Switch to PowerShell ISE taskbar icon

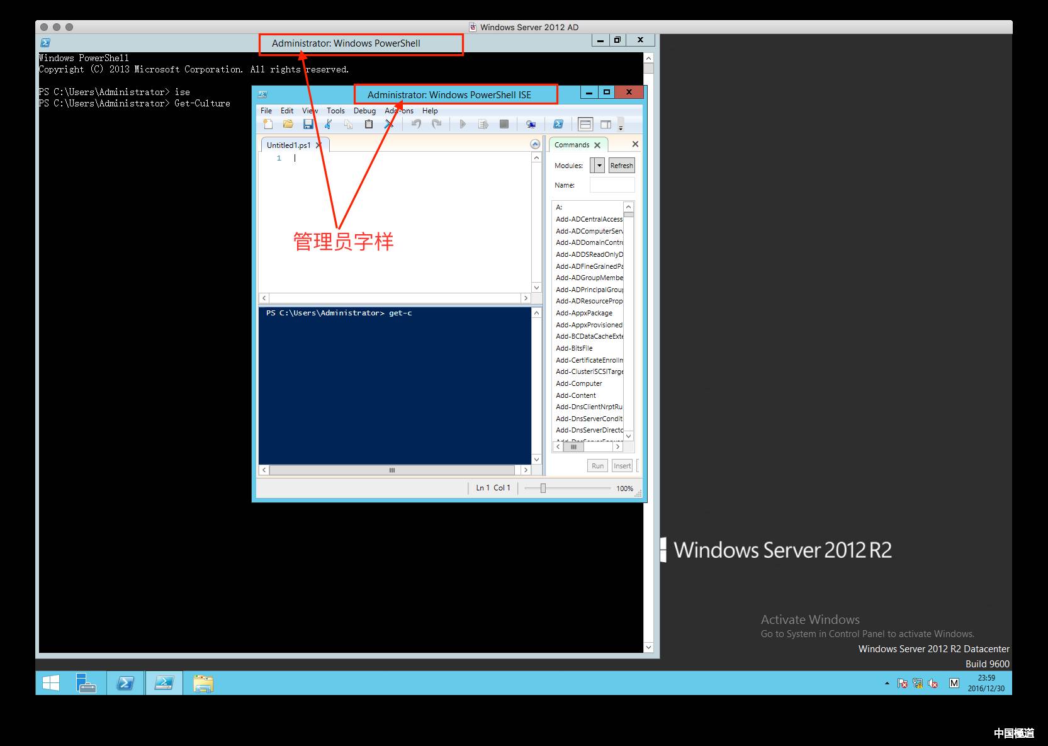pos(164,683)
